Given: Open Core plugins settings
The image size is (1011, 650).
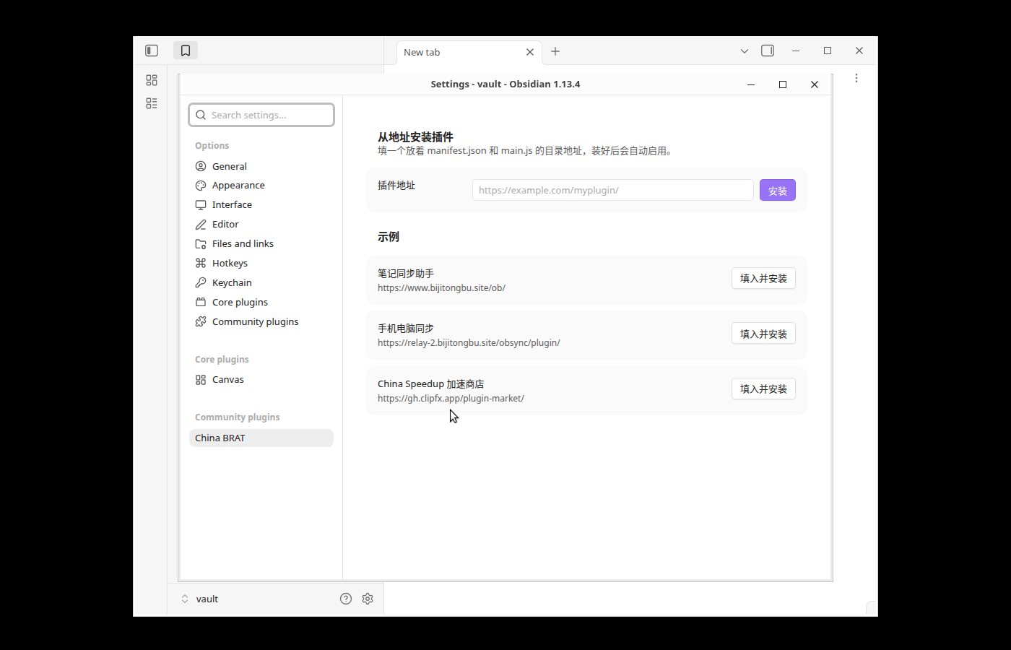Looking at the screenshot, I should click(261, 303).
